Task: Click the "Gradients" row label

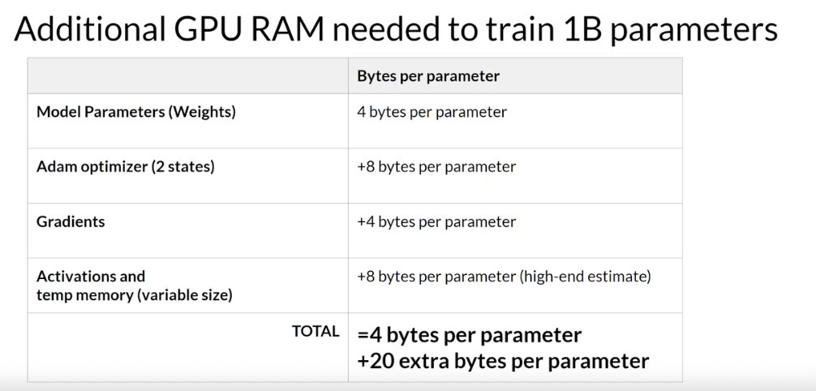Action: (71, 221)
